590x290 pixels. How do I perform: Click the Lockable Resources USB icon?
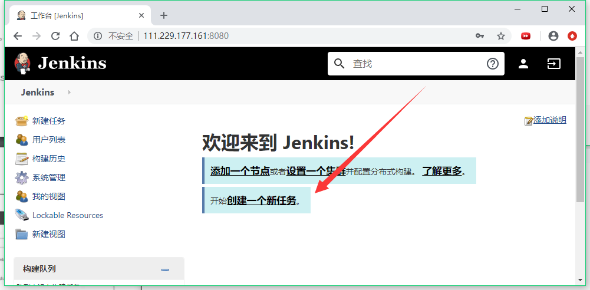[x=21, y=215]
